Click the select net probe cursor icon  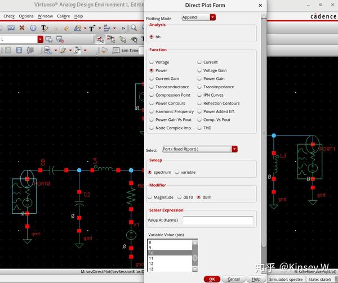point(134,39)
